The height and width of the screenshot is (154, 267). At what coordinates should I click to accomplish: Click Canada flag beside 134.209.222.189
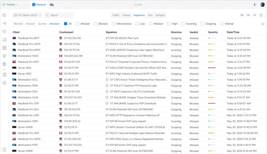pyautogui.click(x=61, y=56)
